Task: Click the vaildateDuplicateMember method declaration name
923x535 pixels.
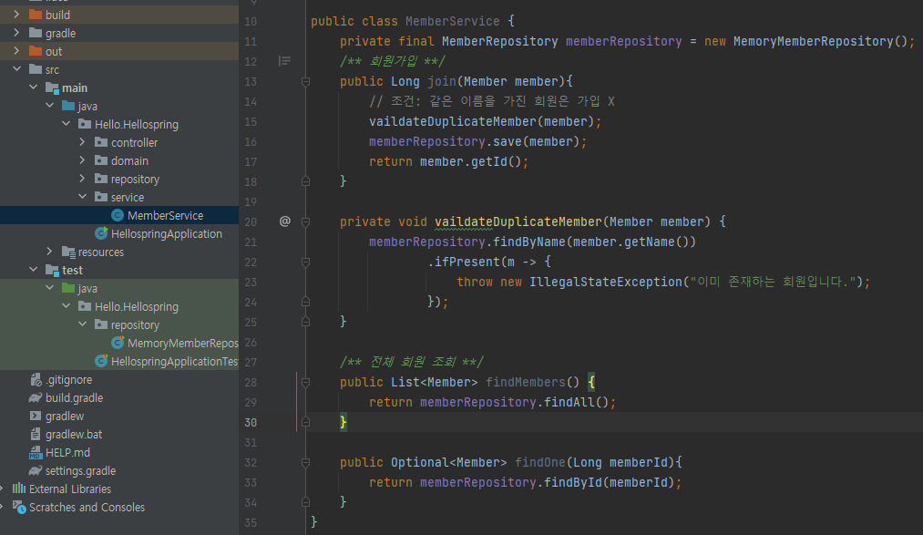Action: tap(518, 221)
